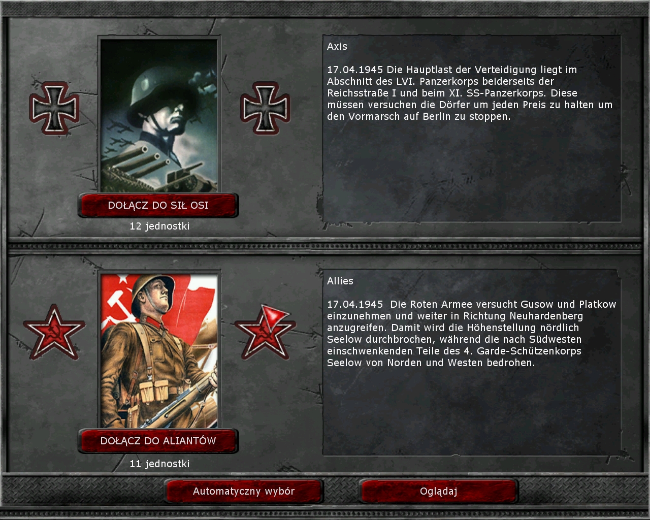The image size is (650, 520).
Task: Select the 'Allies' heading label
Action: click(x=340, y=281)
